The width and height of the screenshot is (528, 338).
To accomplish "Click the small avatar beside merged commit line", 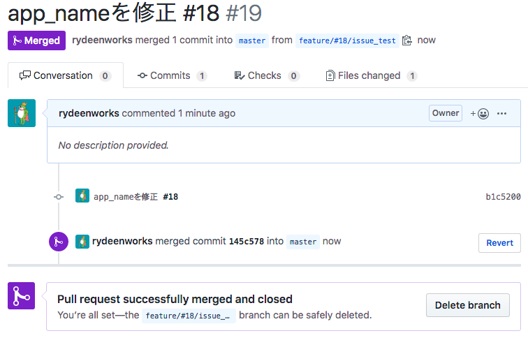I will pos(82,242).
